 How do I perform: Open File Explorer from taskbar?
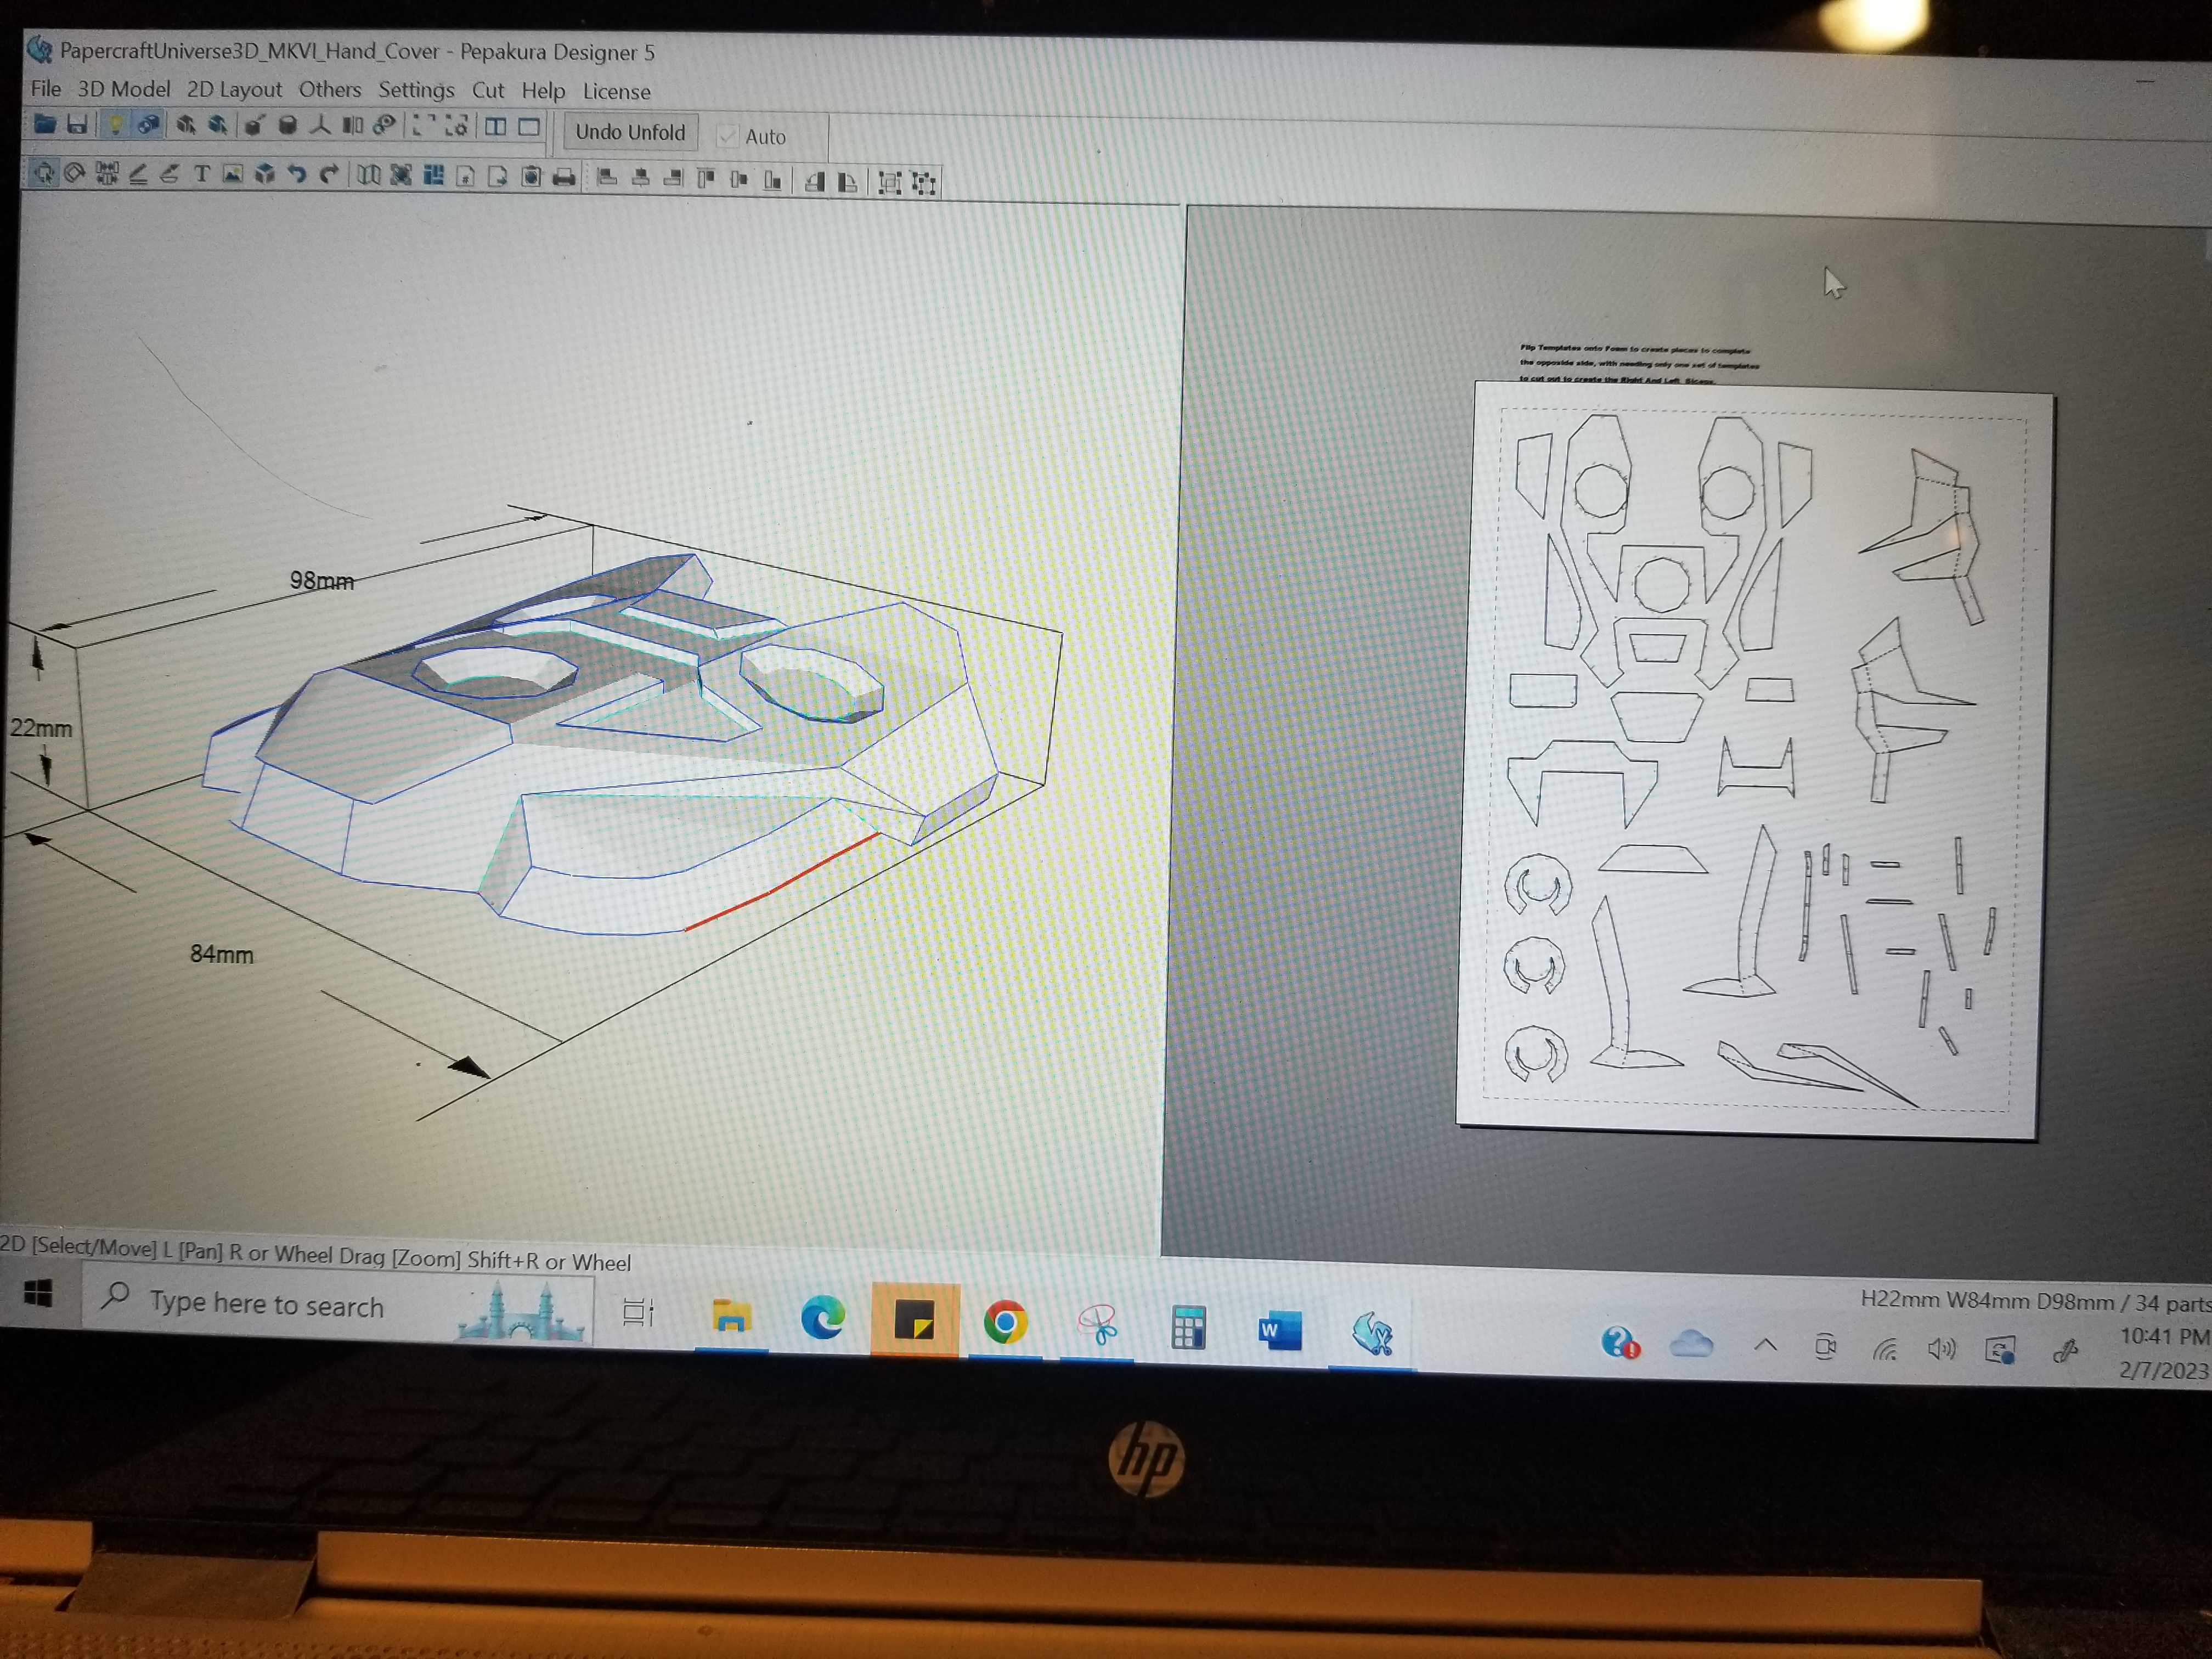[x=731, y=1317]
